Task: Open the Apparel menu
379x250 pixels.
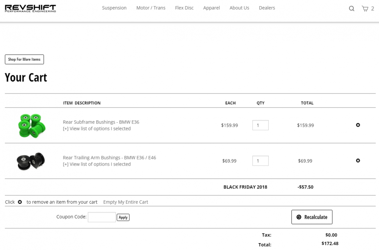Action: 211,8
